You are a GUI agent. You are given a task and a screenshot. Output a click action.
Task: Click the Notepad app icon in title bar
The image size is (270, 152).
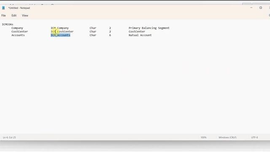3,8
